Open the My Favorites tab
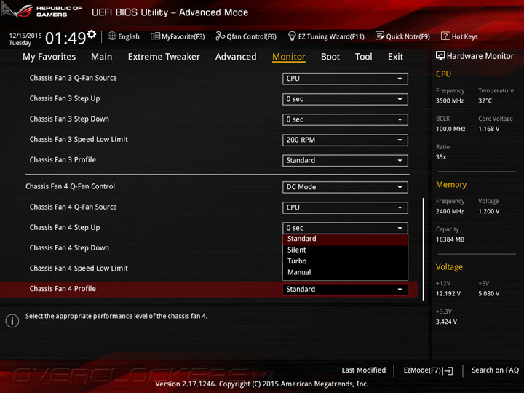This screenshot has height=393, width=524. point(49,57)
